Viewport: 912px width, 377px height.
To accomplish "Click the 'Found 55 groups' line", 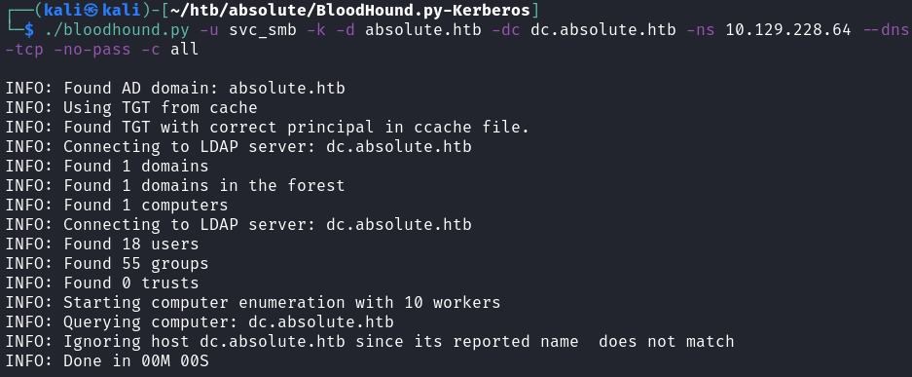I will pyautogui.click(x=107, y=263).
